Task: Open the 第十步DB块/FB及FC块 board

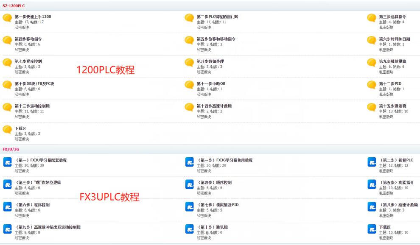Action: (x=34, y=84)
